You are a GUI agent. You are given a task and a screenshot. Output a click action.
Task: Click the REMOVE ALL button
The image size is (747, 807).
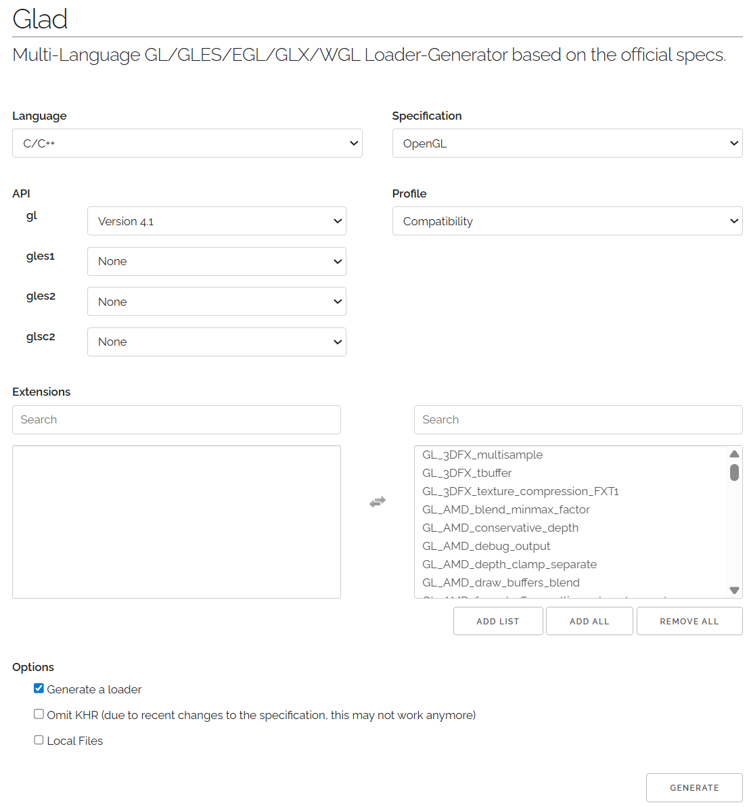689,621
